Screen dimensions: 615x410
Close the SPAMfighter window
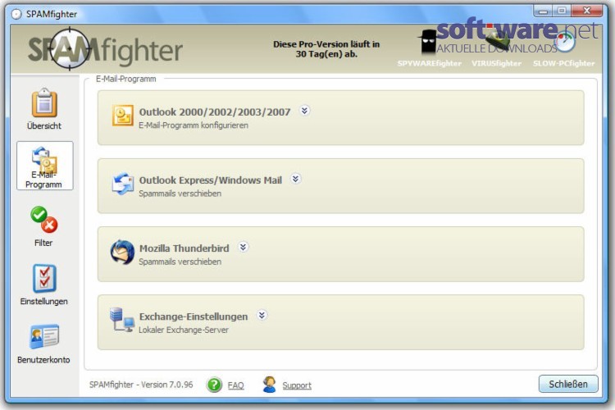pyautogui.click(x=587, y=11)
